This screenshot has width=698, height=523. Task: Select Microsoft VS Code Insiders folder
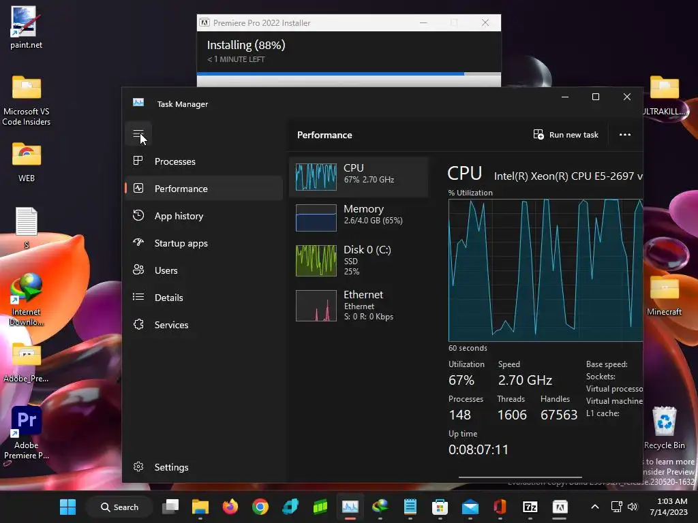27,101
